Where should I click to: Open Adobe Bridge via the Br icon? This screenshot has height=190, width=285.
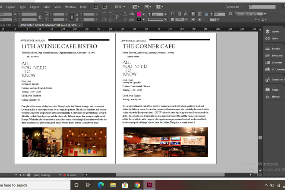(x=95, y=7)
